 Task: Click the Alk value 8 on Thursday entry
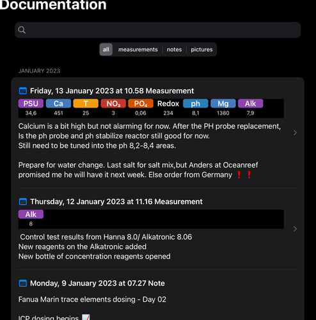point(31,224)
